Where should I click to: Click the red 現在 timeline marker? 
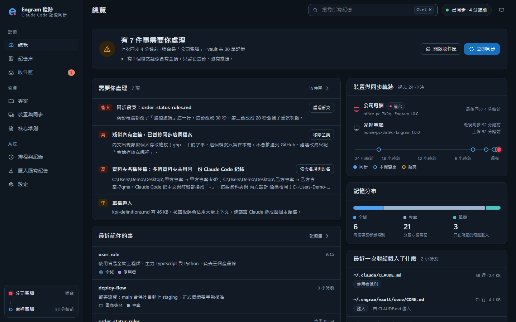tap(499, 150)
